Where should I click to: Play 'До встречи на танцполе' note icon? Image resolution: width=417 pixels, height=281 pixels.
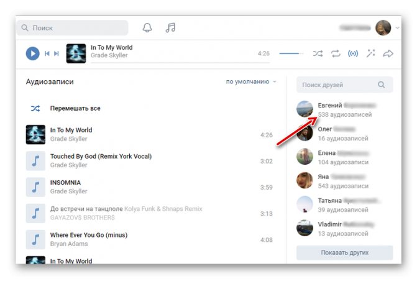(x=35, y=213)
